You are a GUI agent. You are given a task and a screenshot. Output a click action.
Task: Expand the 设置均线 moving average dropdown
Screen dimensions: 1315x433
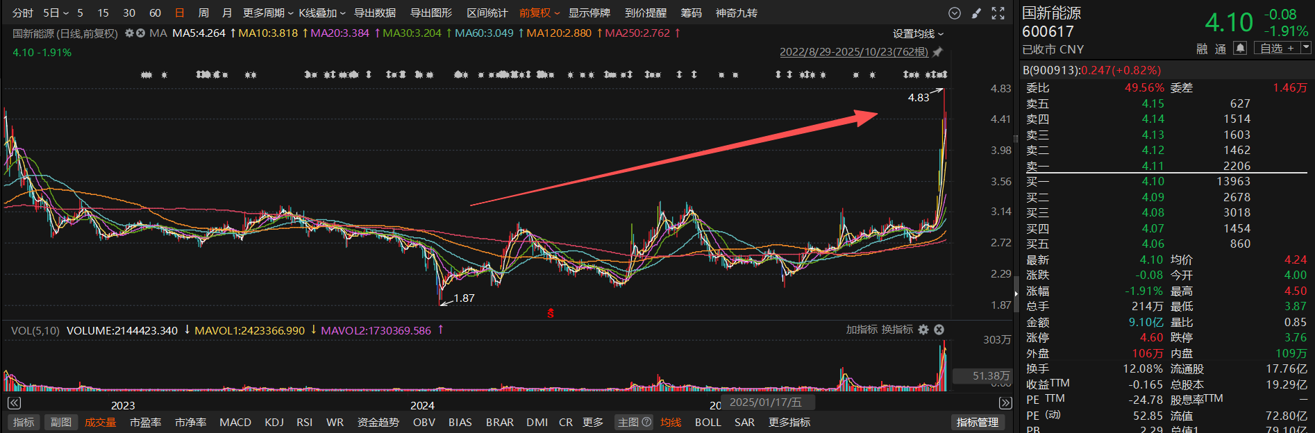918,34
